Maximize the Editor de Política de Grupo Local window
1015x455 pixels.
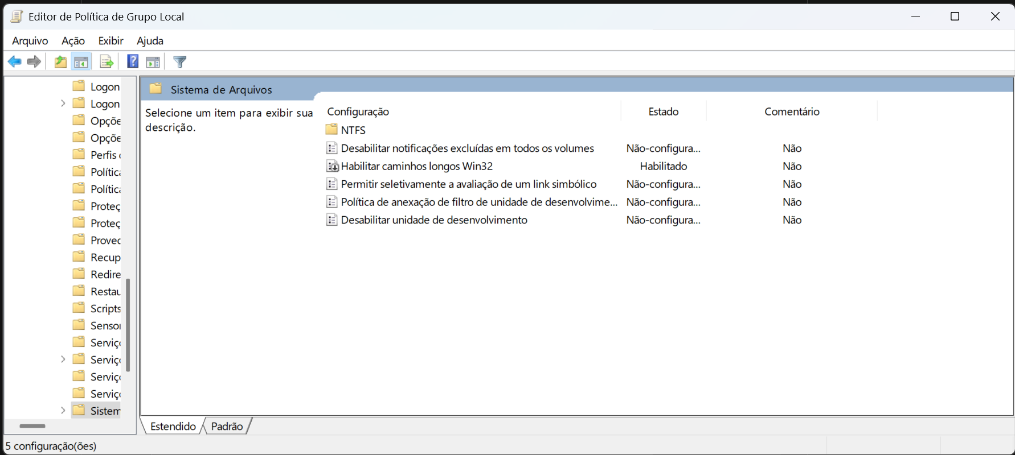click(x=955, y=16)
